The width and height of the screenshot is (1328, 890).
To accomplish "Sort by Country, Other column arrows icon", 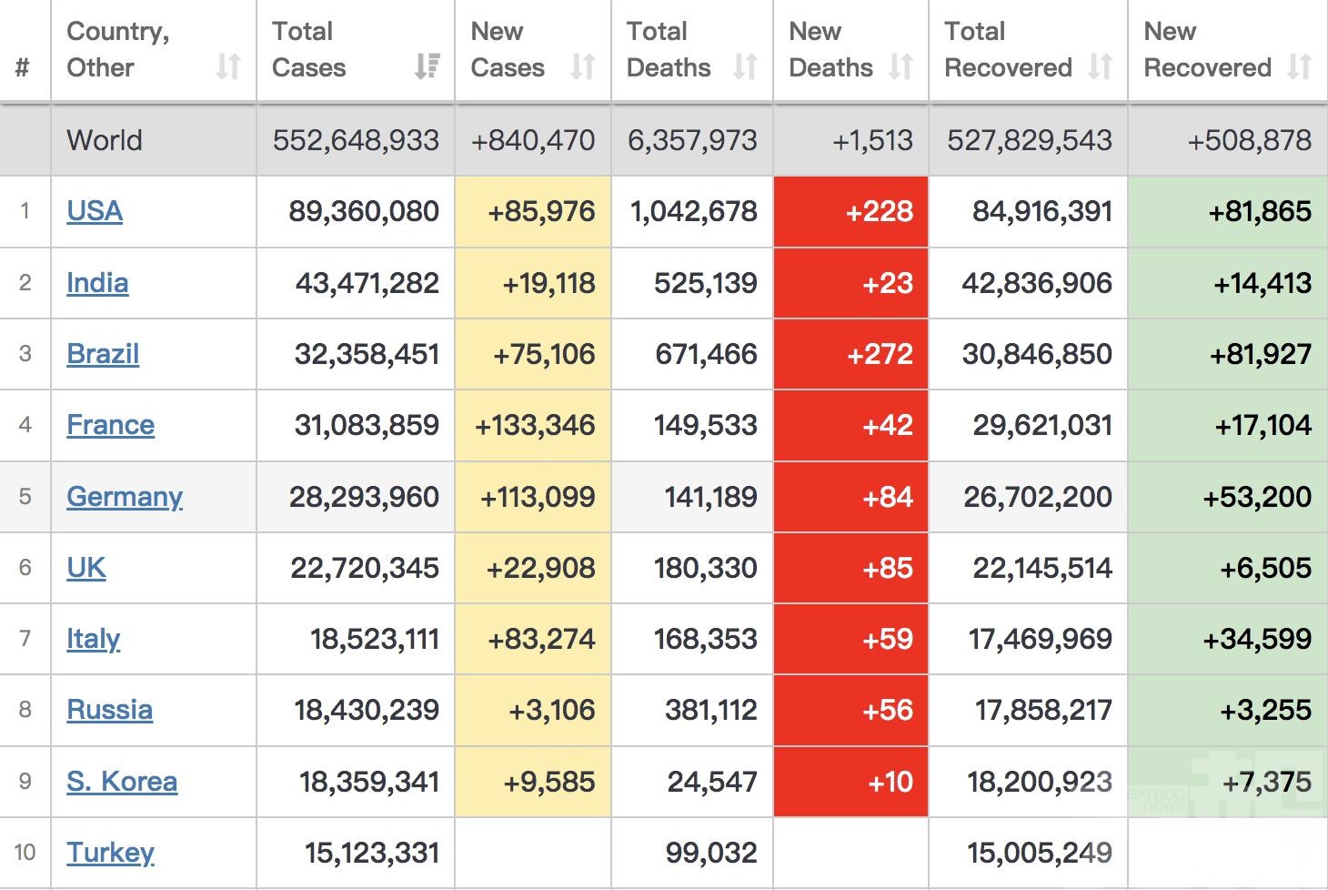I will click(x=228, y=66).
